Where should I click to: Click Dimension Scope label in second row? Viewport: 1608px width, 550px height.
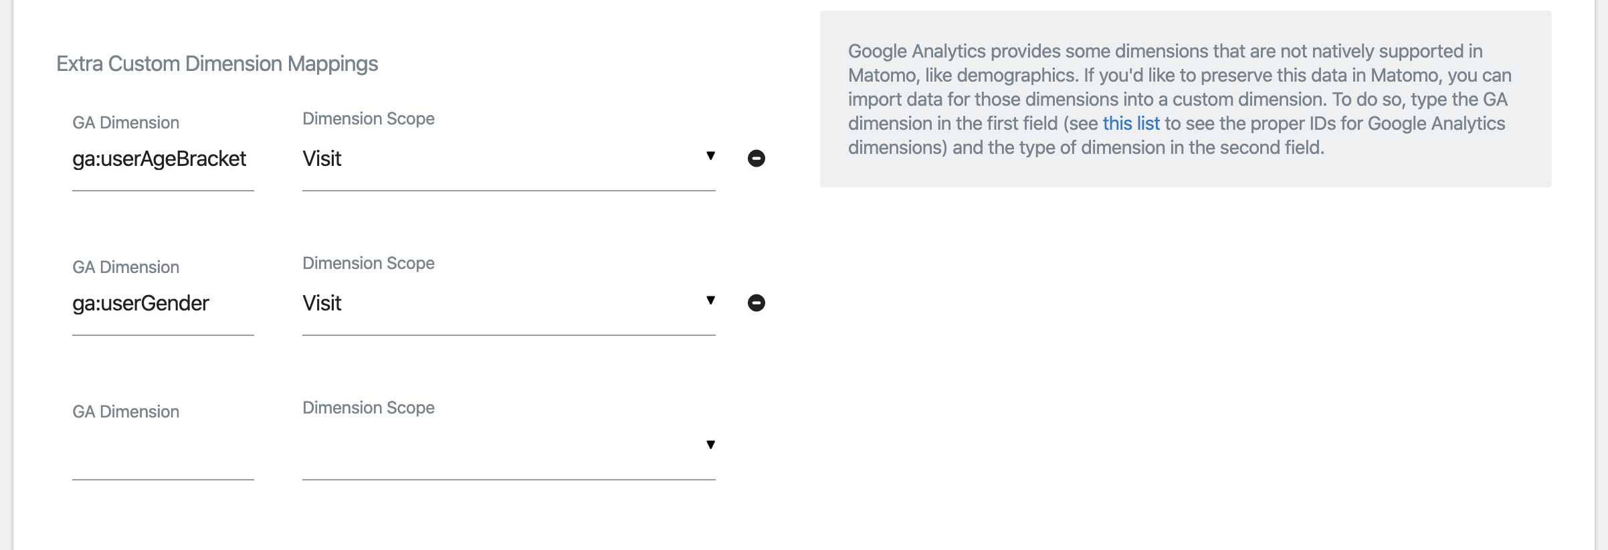(x=369, y=264)
